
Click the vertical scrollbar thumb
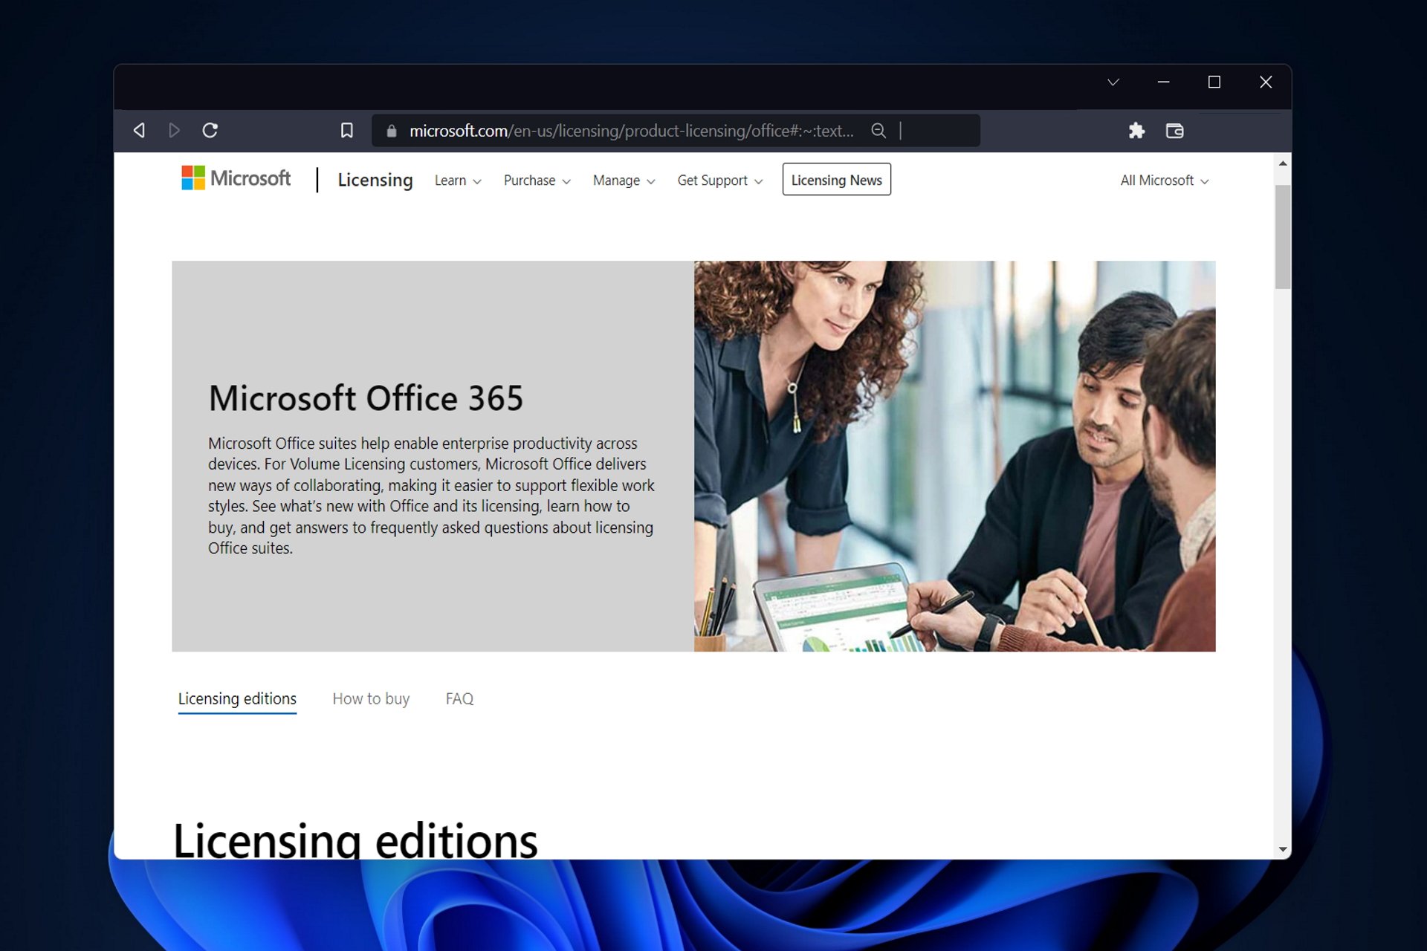1283,237
